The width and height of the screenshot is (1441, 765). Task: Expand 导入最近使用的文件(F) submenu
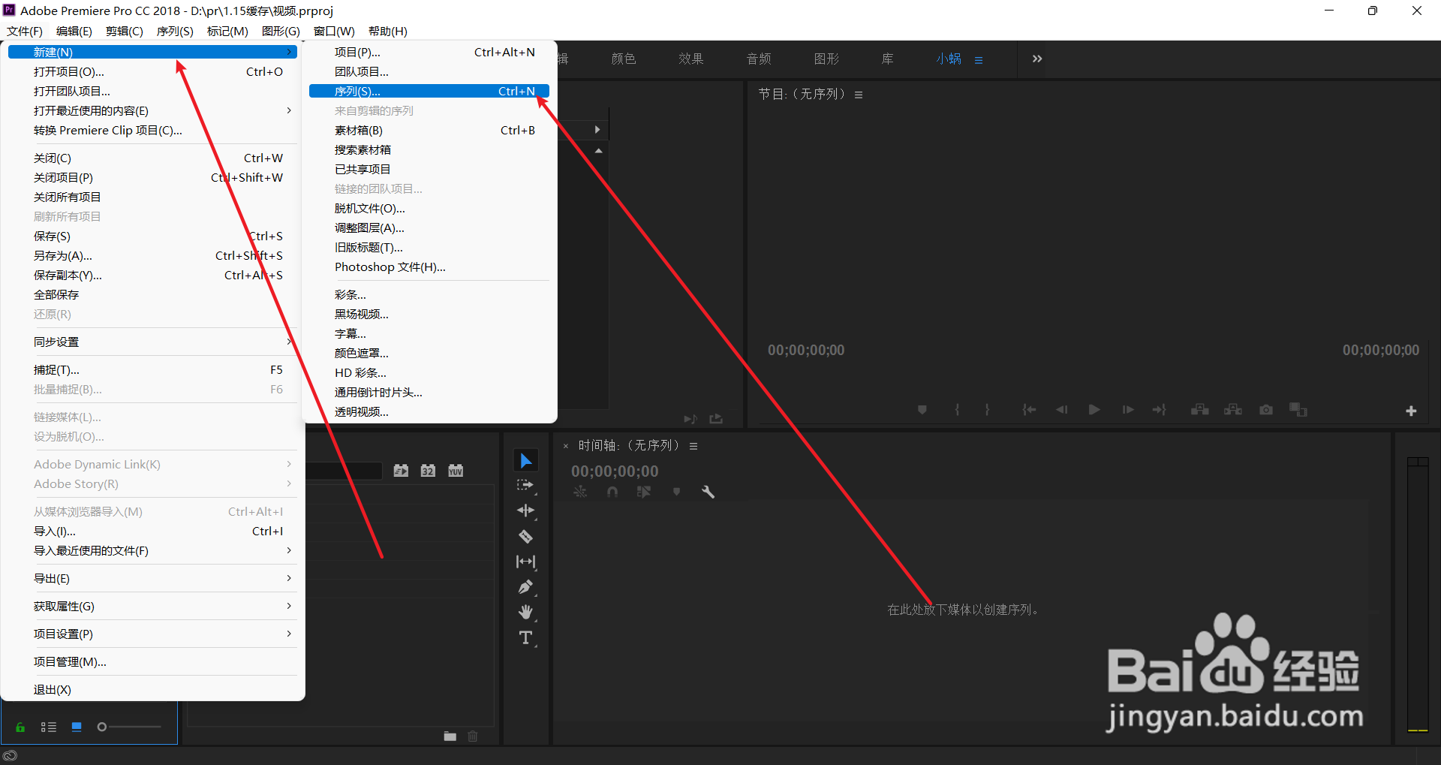[x=154, y=550]
